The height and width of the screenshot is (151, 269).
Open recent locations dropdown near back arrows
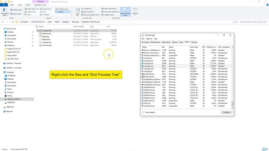10,22
